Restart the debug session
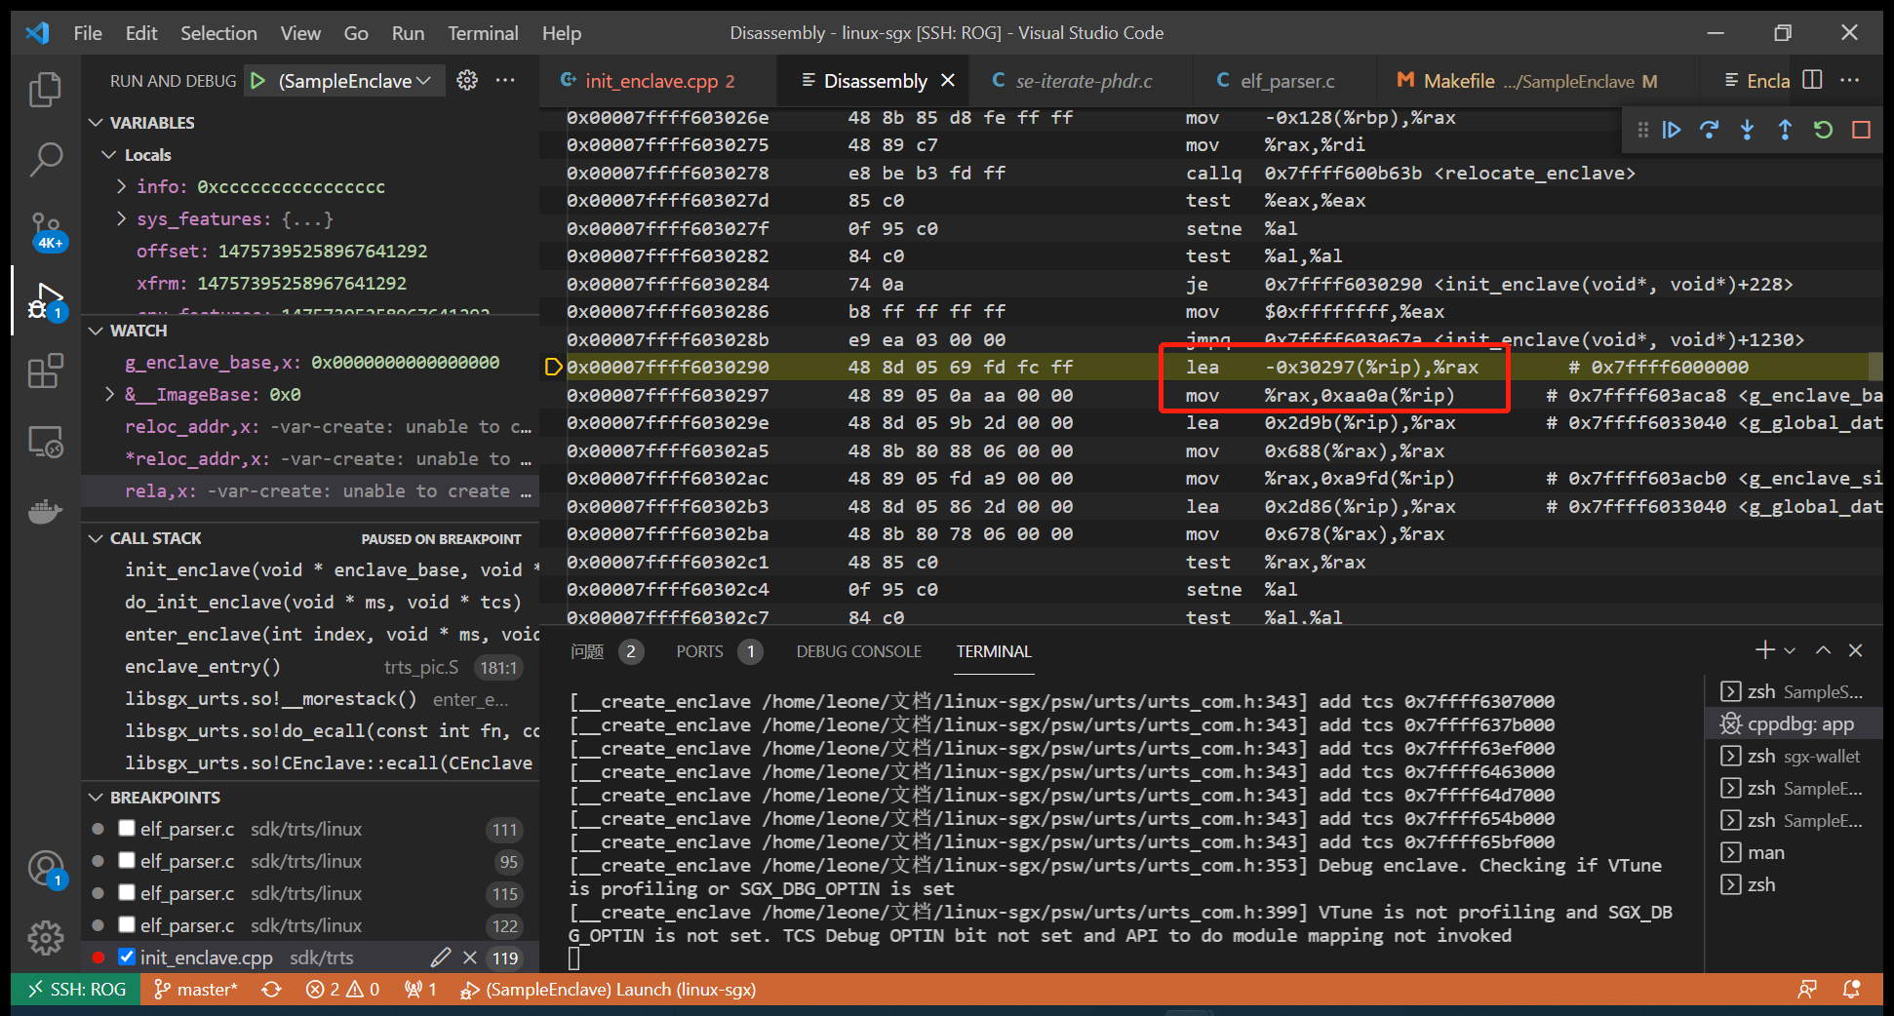This screenshot has width=1894, height=1016. 1822,129
